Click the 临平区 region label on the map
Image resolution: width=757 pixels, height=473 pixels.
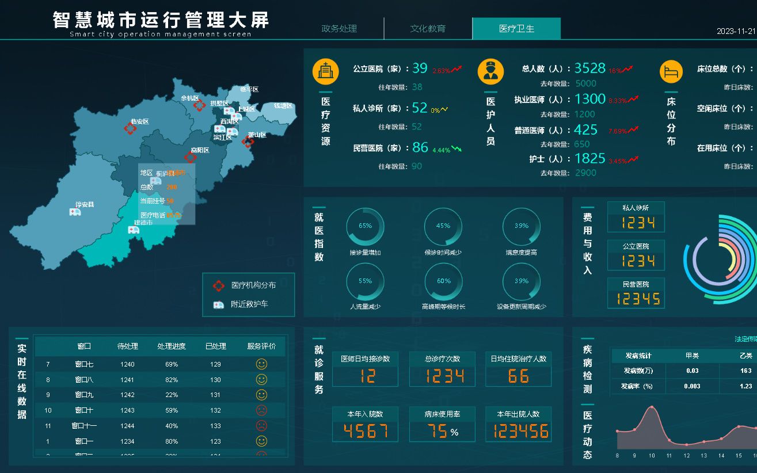tap(249, 89)
